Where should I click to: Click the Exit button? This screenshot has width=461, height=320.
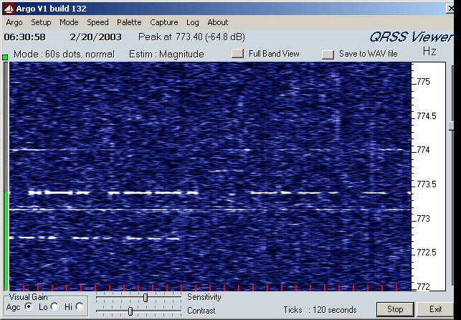(x=435, y=309)
